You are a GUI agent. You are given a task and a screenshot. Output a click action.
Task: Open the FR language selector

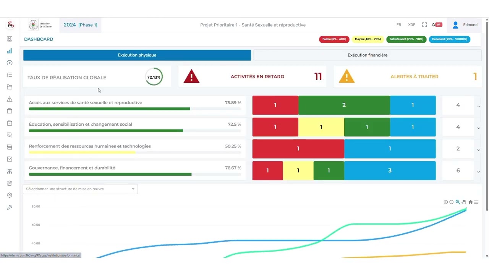click(x=399, y=25)
